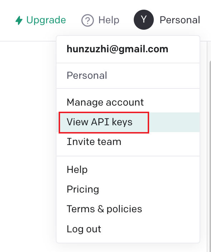Click the letter Y inside the avatar circle
The width and height of the screenshot is (211, 252).
click(144, 19)
